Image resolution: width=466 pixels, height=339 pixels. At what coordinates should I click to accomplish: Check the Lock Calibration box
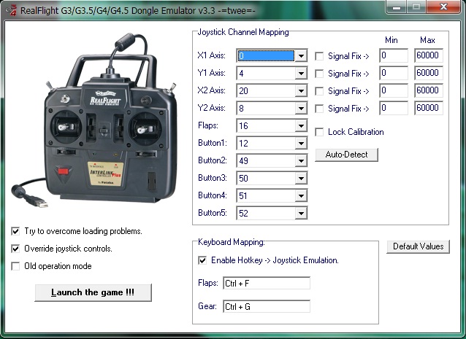click(x=319, y=132)
